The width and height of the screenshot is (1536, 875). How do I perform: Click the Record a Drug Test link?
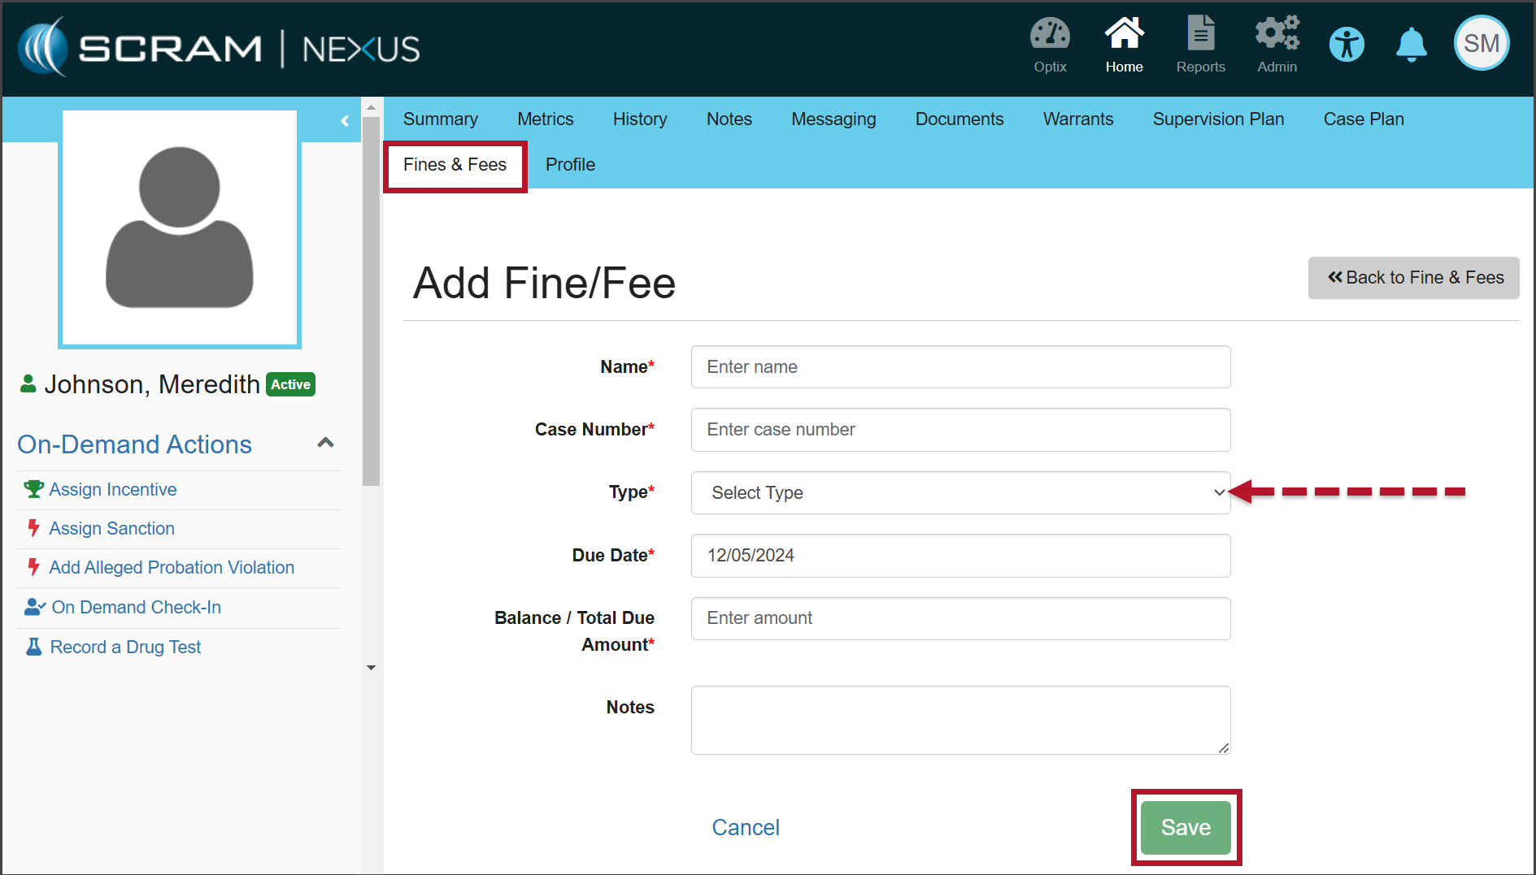point(125,648)
